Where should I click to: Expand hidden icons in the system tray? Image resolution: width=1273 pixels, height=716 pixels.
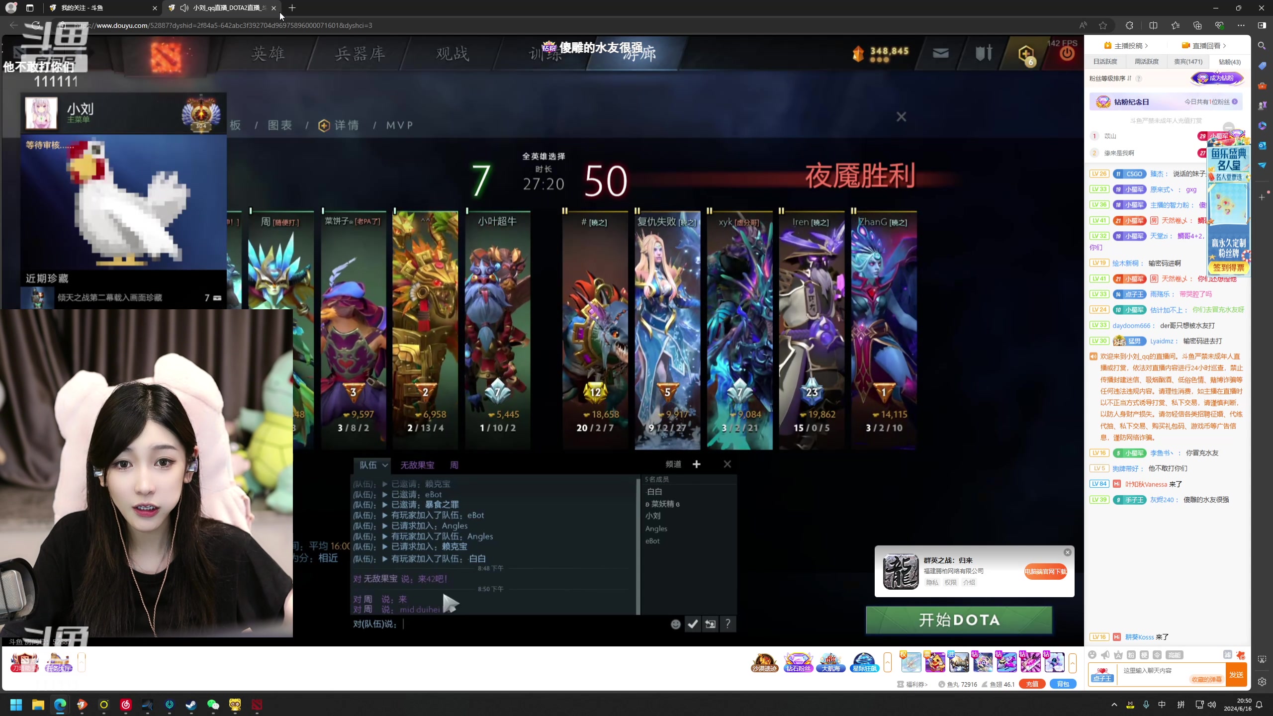1114,705
